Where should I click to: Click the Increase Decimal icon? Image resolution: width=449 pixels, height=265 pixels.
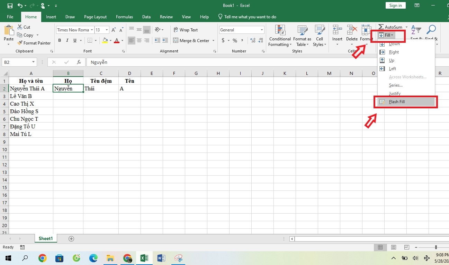[x=252, y=40]
